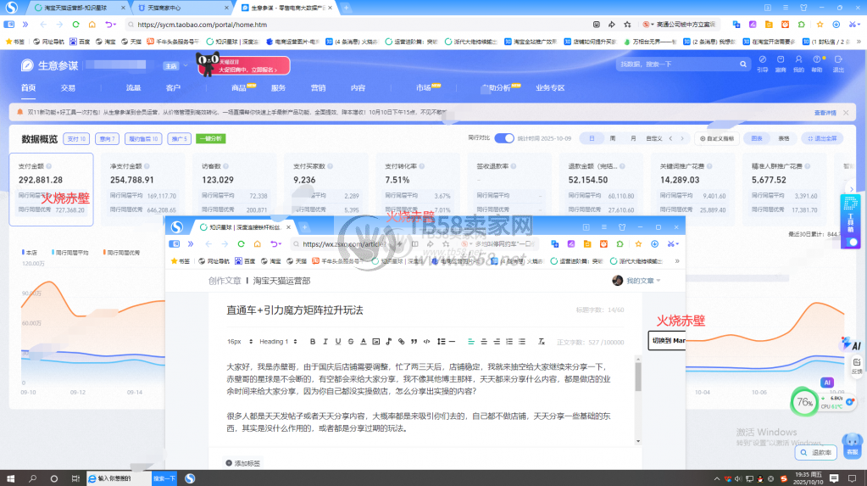This screenshot has width=867, height=486.
Task: Go to the previous date with left chevron
Action: click(670, 138)
